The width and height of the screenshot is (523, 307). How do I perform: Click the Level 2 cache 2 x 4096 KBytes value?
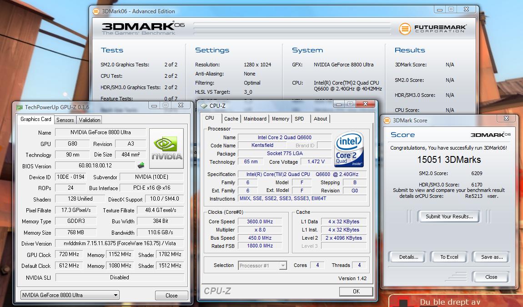pyautogui.click(x=343, y=238)
